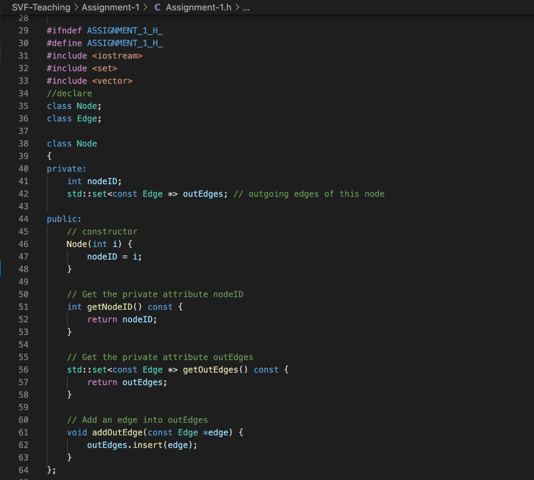The width and height of the screenshot is (534, 480).
Task: Open the SVF-Teaching breadcrumb dropdown
Action: pos(42,7)
